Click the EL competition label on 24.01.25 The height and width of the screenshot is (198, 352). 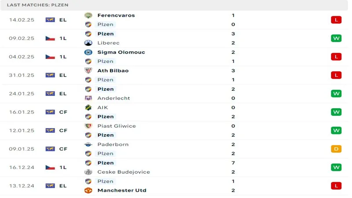point(63,94)
